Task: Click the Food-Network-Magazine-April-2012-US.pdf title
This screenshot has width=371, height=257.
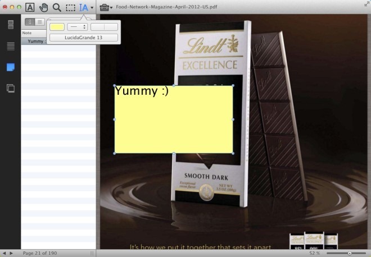Action: point(166,7)
